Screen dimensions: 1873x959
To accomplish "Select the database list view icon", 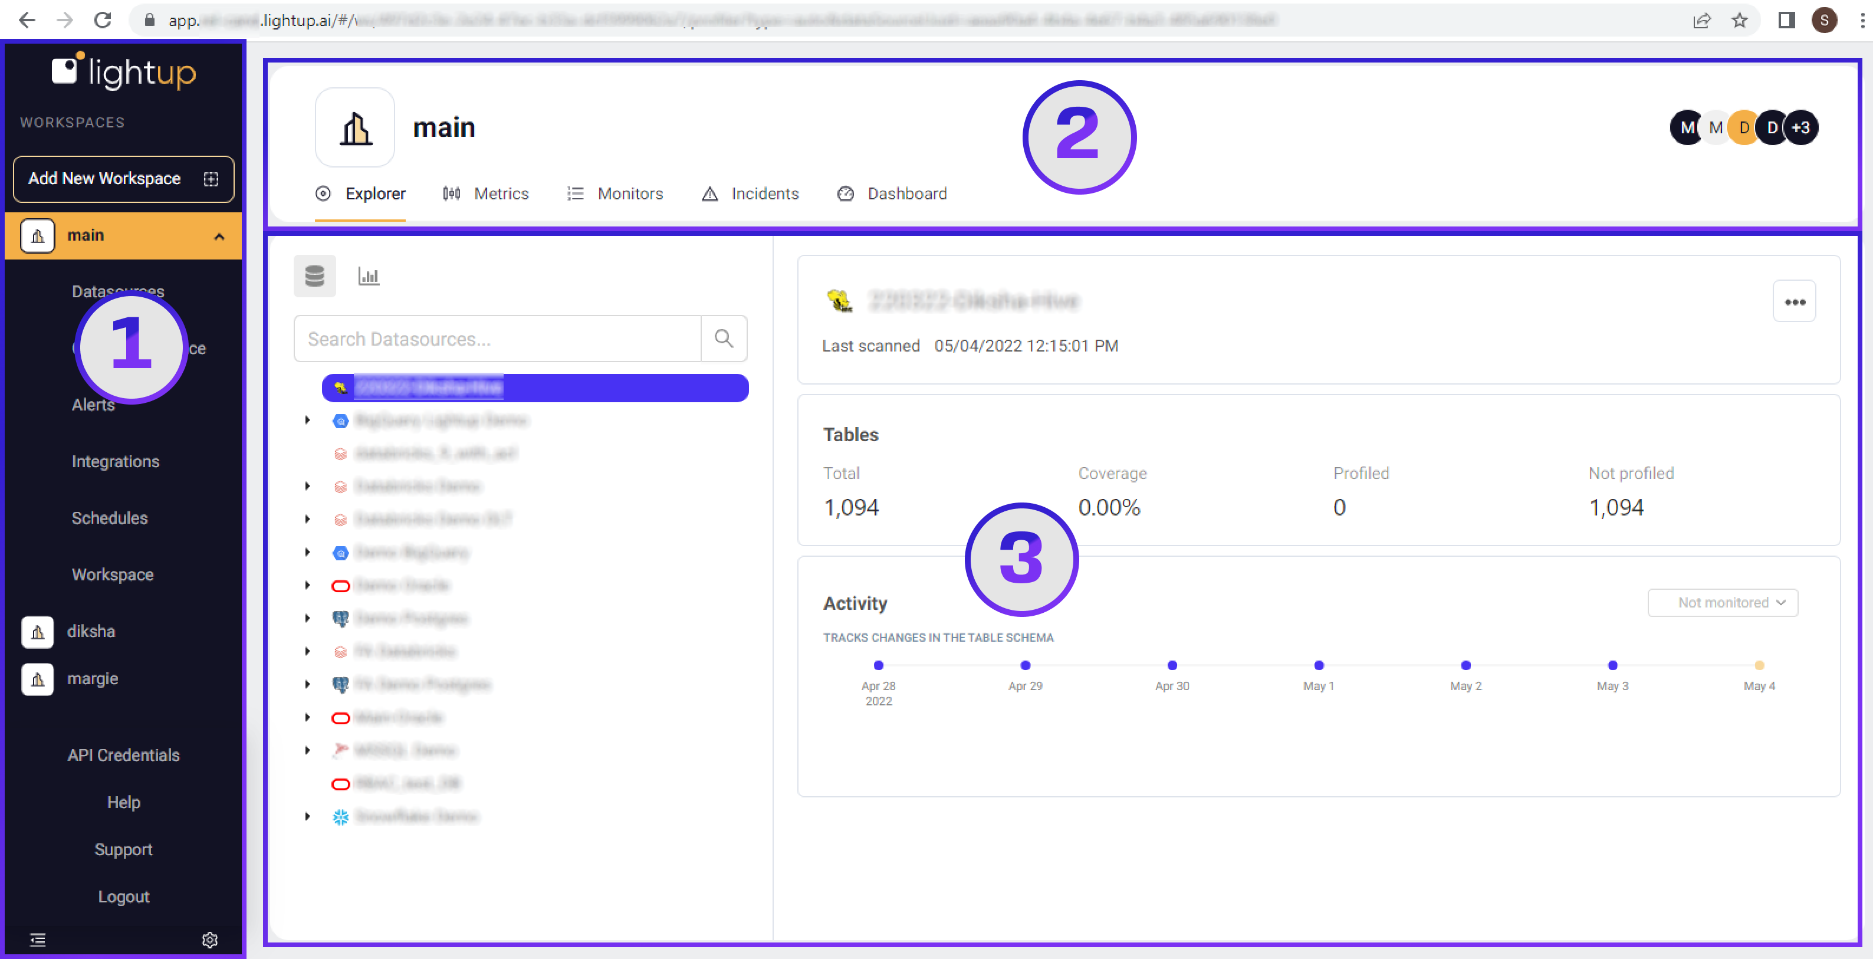I will (315, 275).
